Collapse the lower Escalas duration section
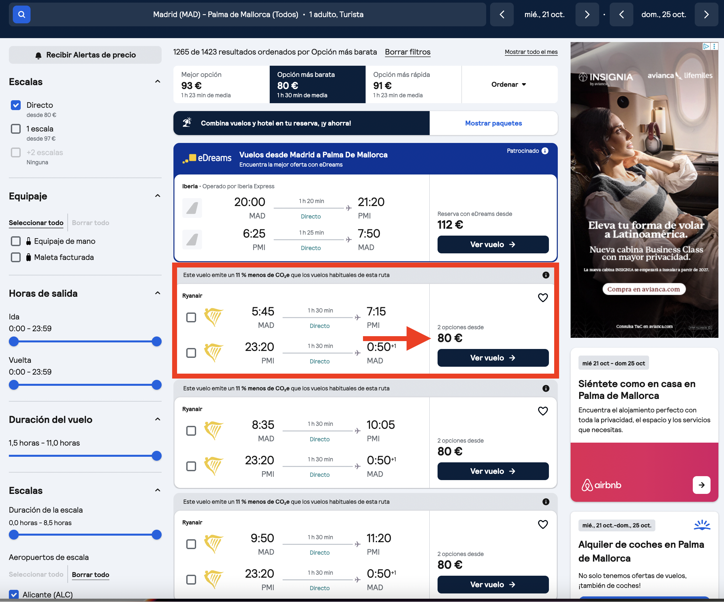 pos(158,491)
